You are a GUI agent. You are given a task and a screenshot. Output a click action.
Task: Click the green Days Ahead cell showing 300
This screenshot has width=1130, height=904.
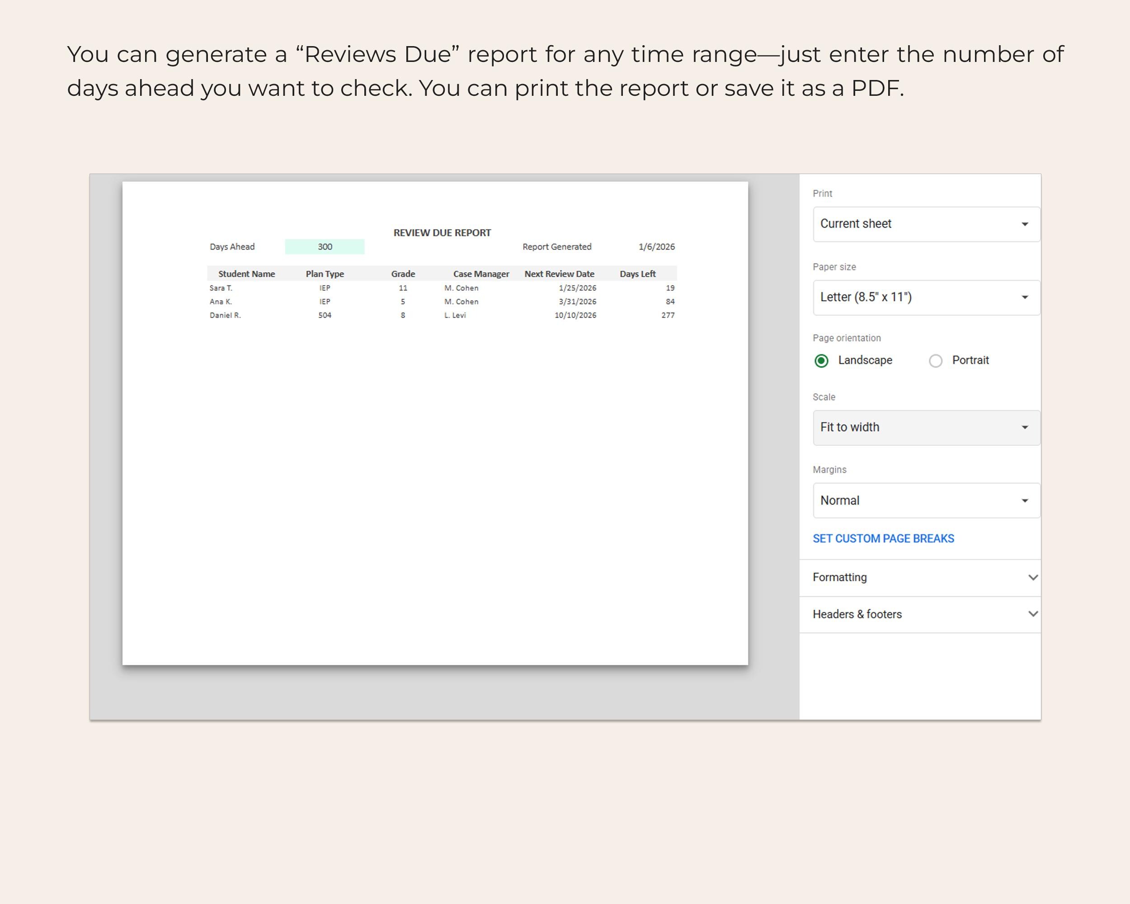pyautogui.click(x=325, y=247)
